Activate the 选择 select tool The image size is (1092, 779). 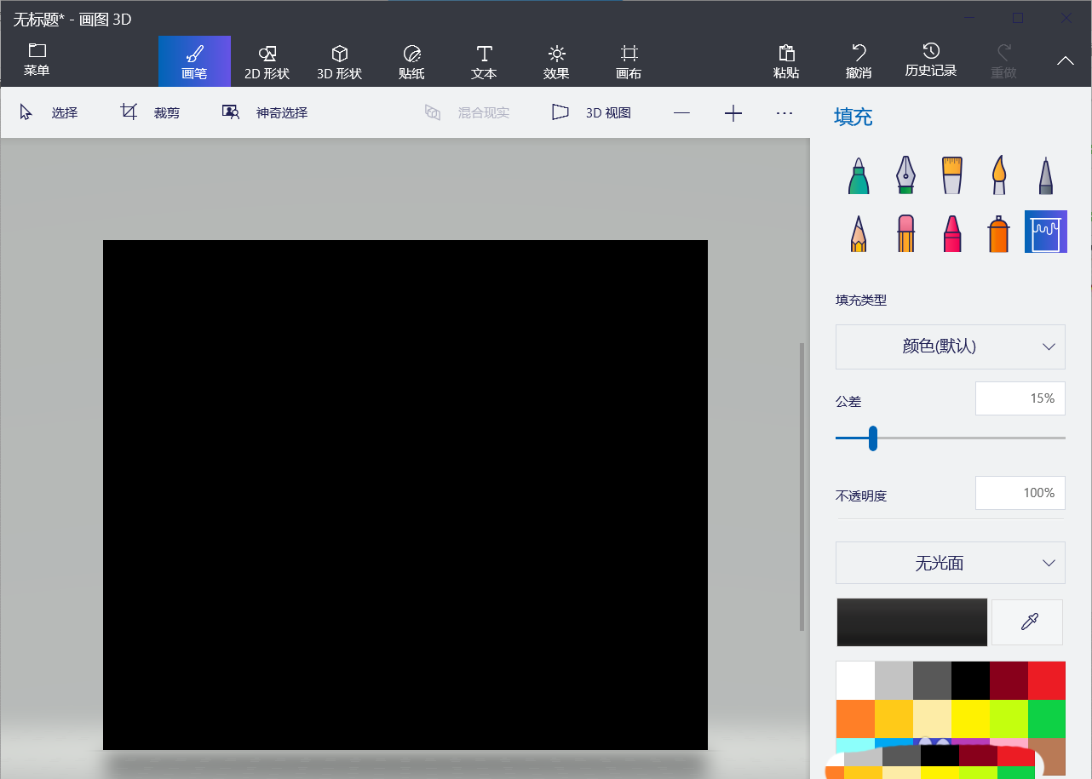click(x=49, y=112)
